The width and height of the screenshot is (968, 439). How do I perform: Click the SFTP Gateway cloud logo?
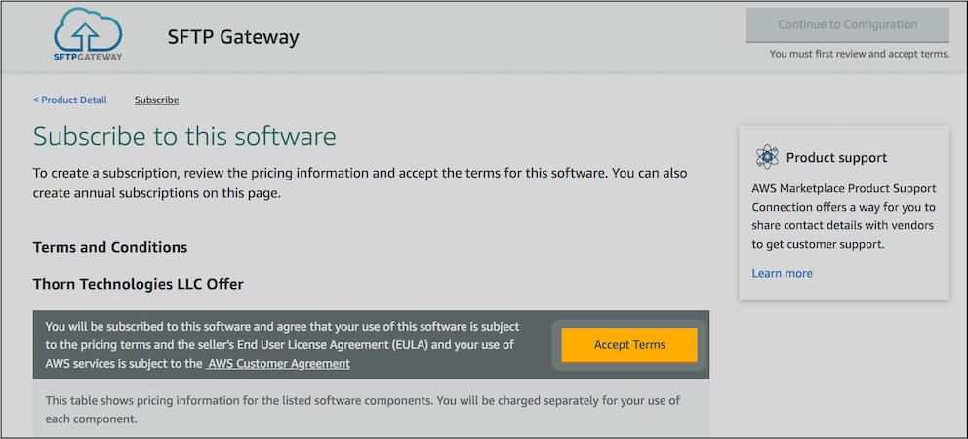point(88,35)
